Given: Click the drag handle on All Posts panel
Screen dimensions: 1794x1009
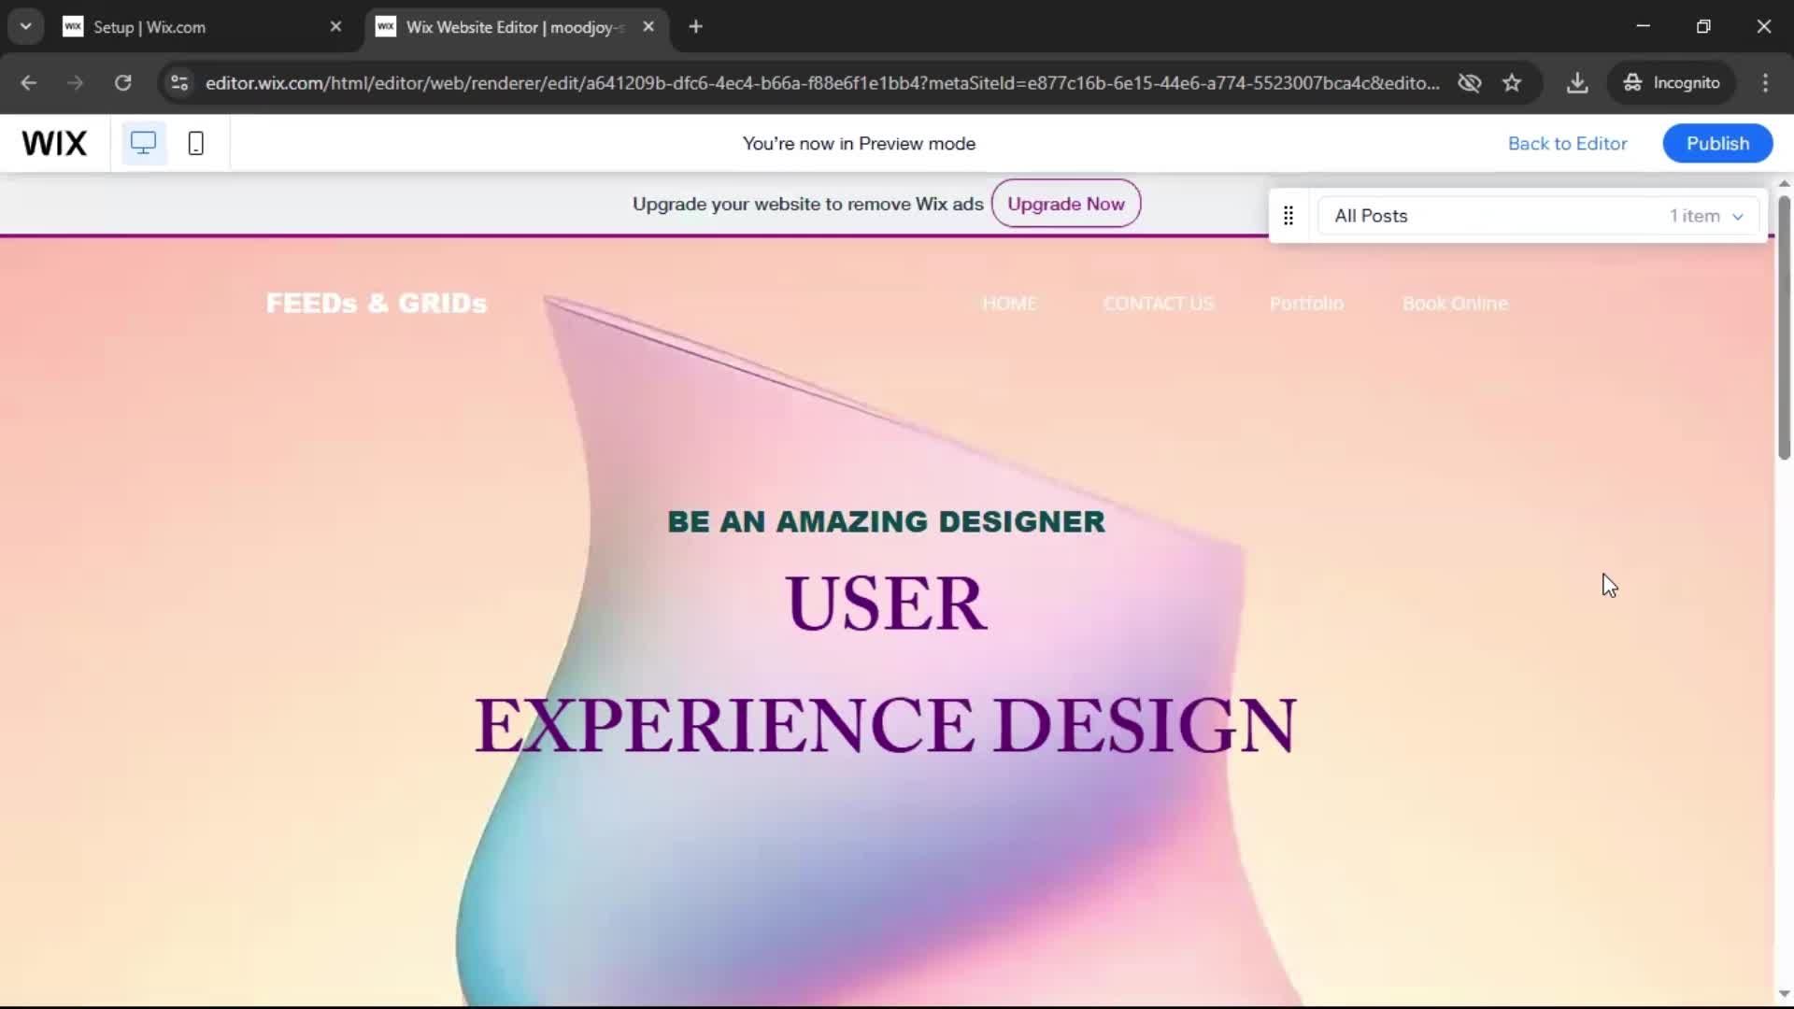Looking at the screenshot, I should (1289, 216).
